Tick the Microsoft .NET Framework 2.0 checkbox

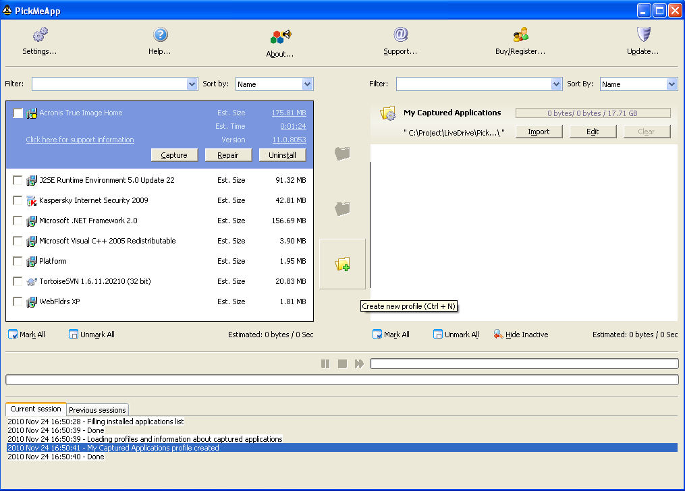pyautogui.click(x=18, y=221)
